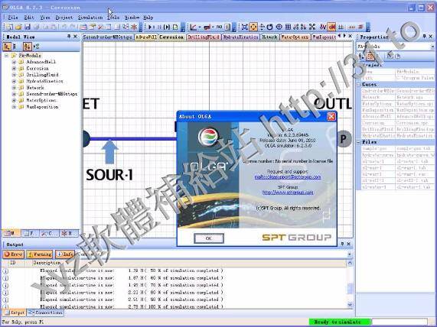The image size is (437, 327).
Task: Click the Save floppy disk icon
Action: [28, 27]
